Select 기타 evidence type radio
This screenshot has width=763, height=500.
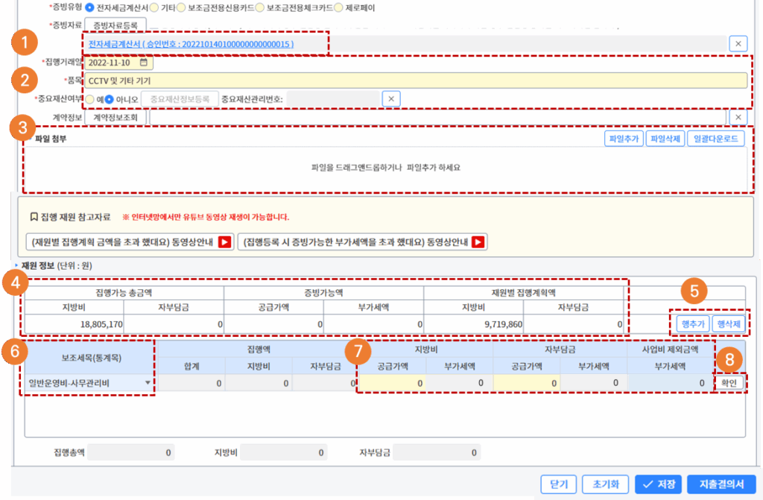[153, 7]
